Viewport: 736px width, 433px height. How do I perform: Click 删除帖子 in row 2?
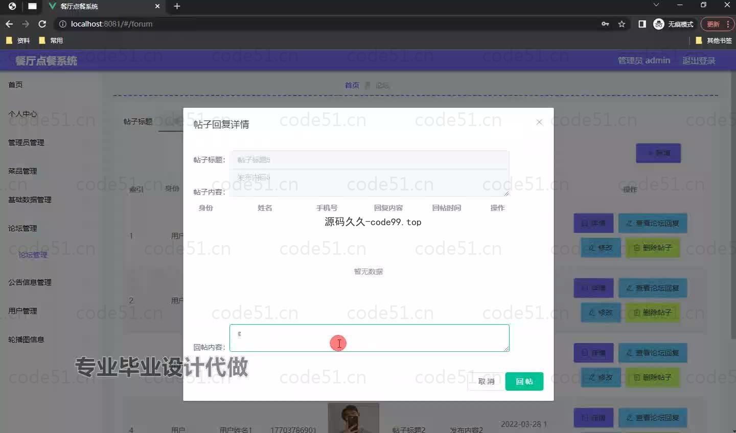[x=653, y=312]
